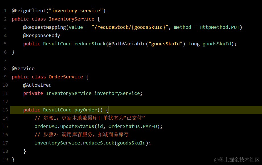Click reduceStock method name on line 5
Screen dimensions: 262x165
90,44
